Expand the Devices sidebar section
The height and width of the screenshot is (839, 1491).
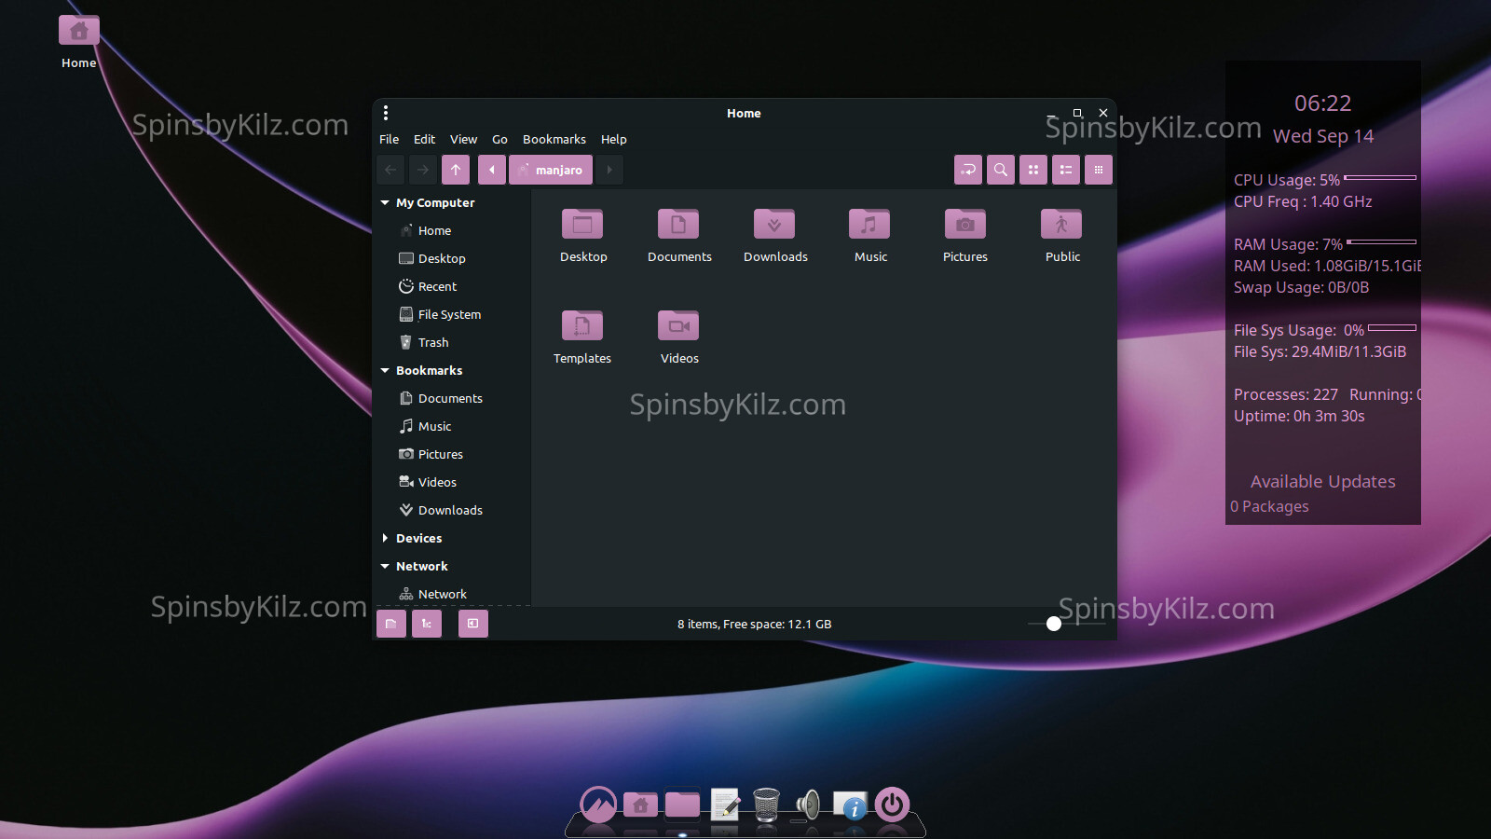click(x=385, y=539)
